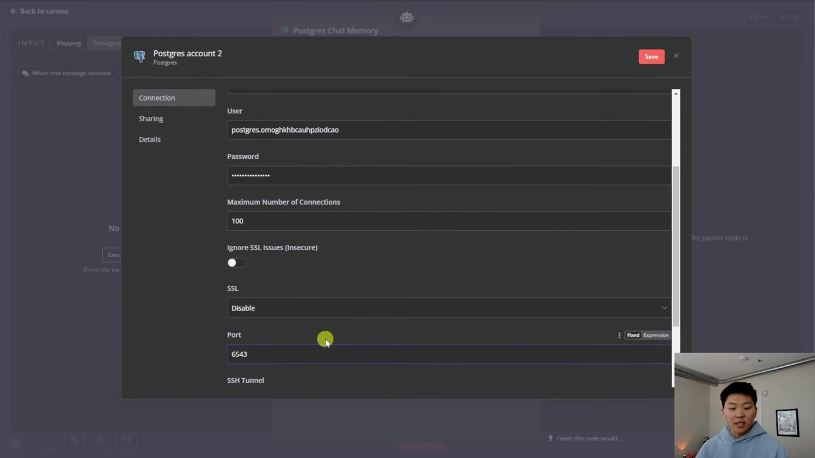
Task: Click the fit-to-view icon on canvas toolbar
Action: [x=48, y=440]
